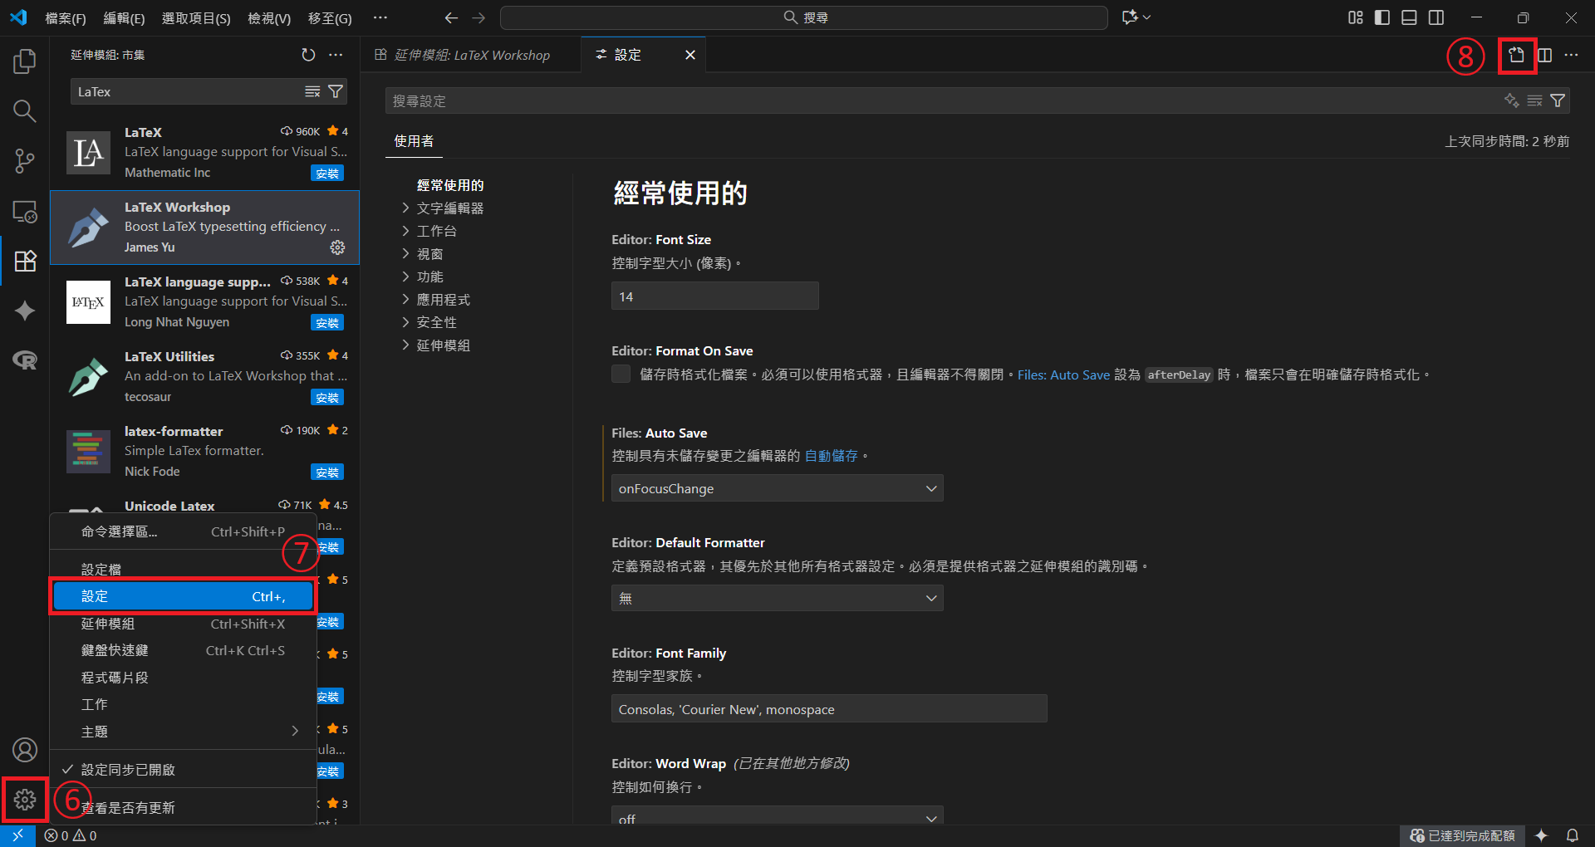Screen dimensions: 1595x847
Task: Click the Manage gear icon
Action: (25, 800)
